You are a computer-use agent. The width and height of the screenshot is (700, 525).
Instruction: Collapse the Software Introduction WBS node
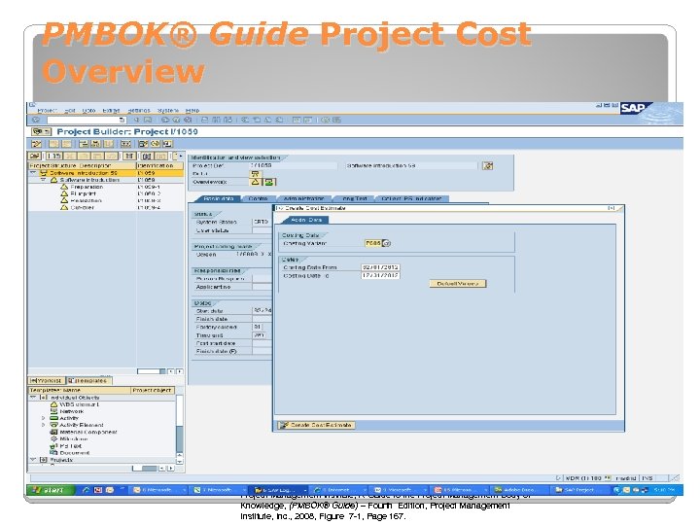pyautogui.click(x=44, y=180)
